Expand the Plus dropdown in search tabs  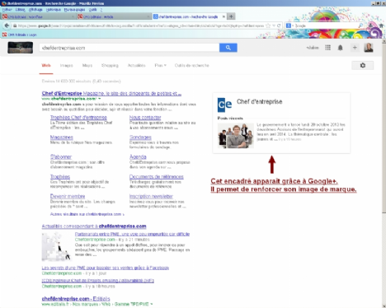tap(160, 65)
